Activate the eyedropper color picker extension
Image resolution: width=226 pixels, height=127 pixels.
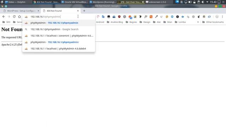tap(156, 17)
